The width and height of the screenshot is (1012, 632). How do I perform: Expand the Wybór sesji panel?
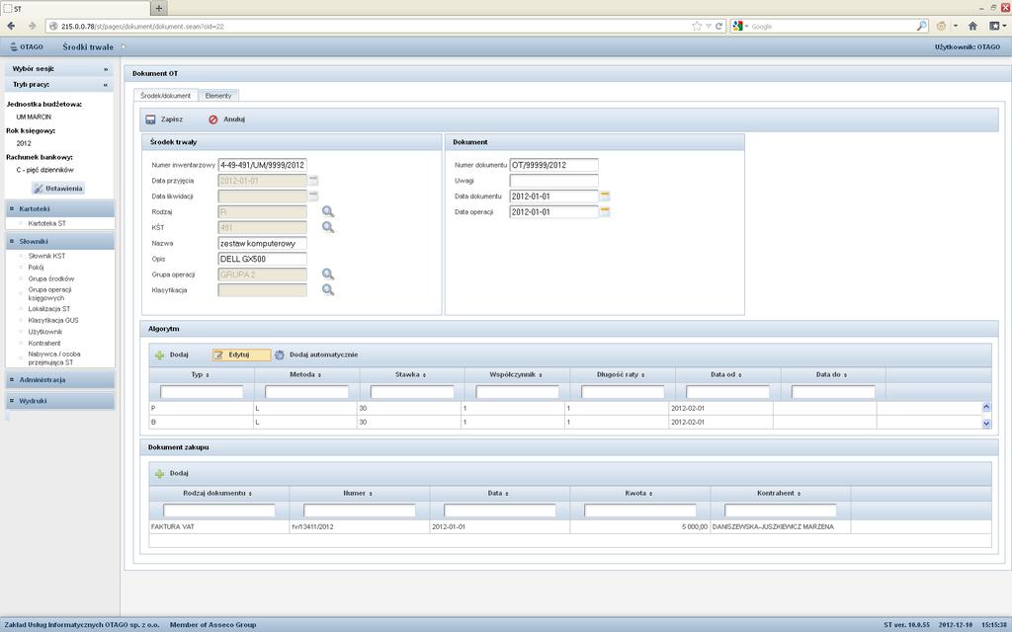pos(105,69)
